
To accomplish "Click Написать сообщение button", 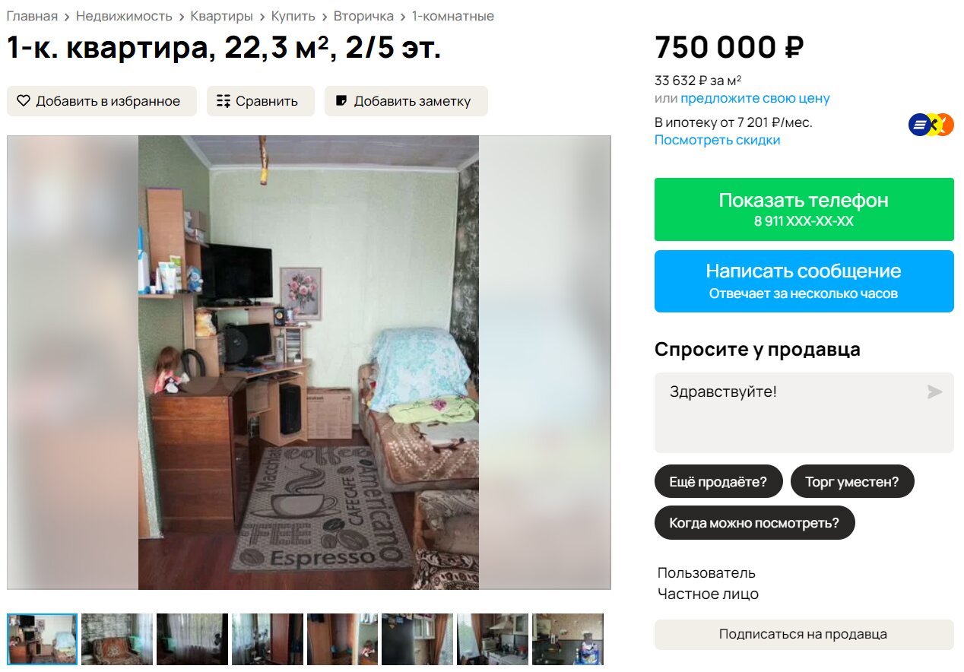I will (804, 281).
